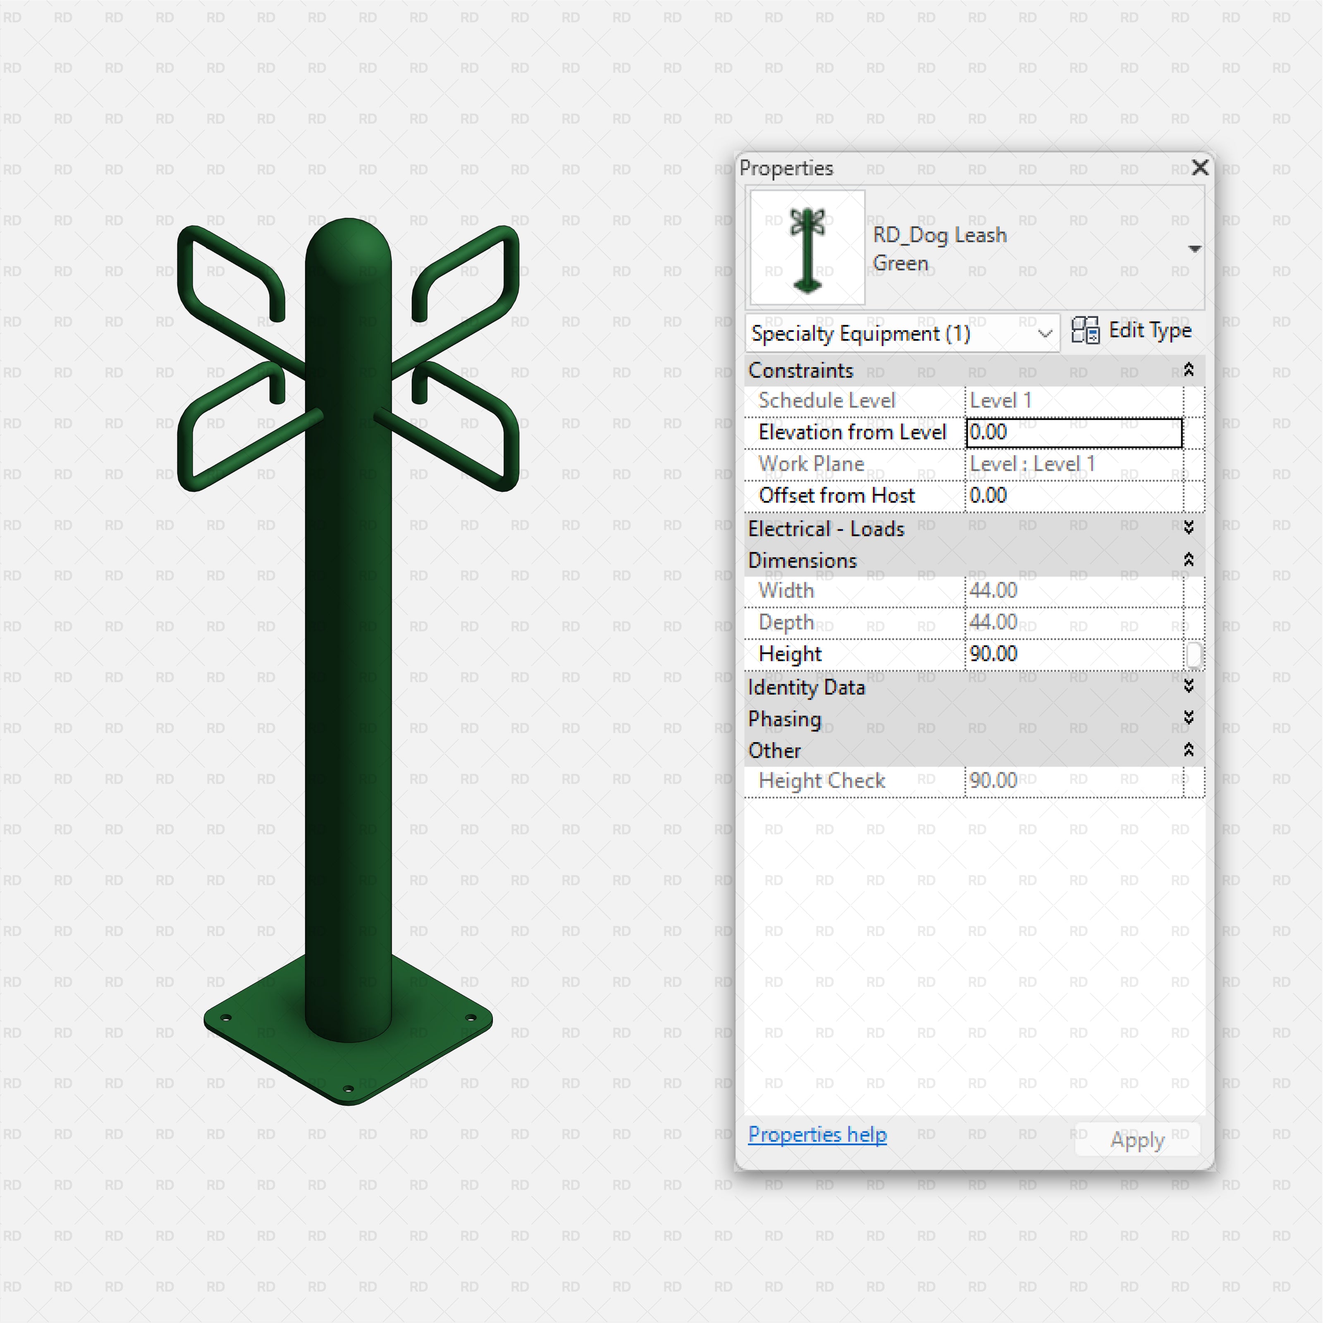
Task: Close the Properties panel
Action: 1200,168
